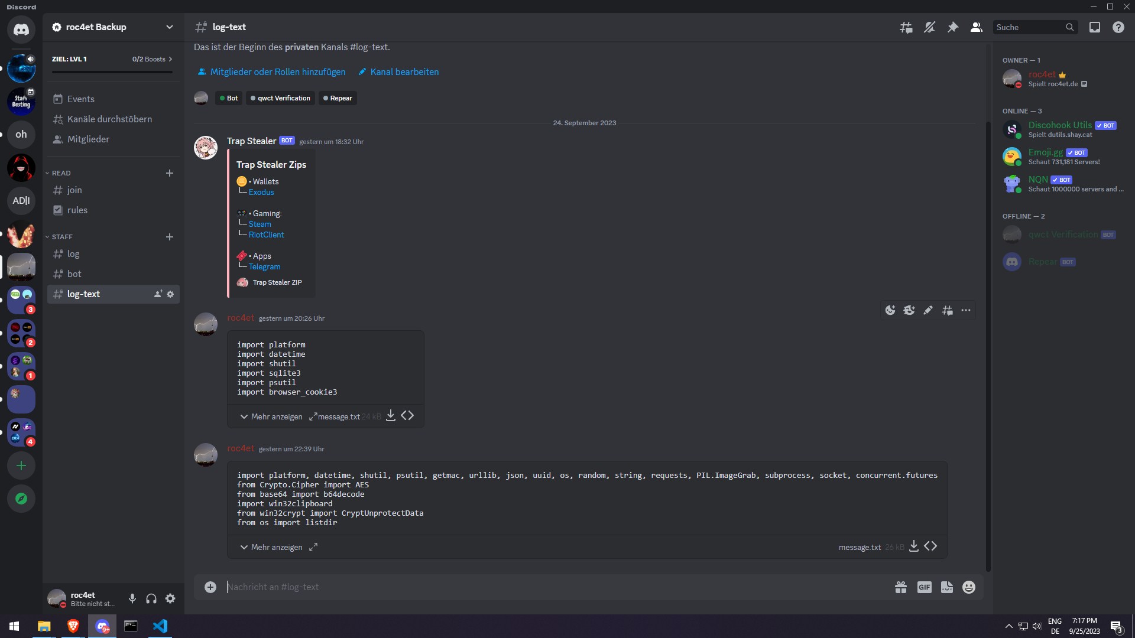The height and width of the screenshot is (638, 1135).
Task: Toggle microphone mute in user panel
Action: pos(132,598)
